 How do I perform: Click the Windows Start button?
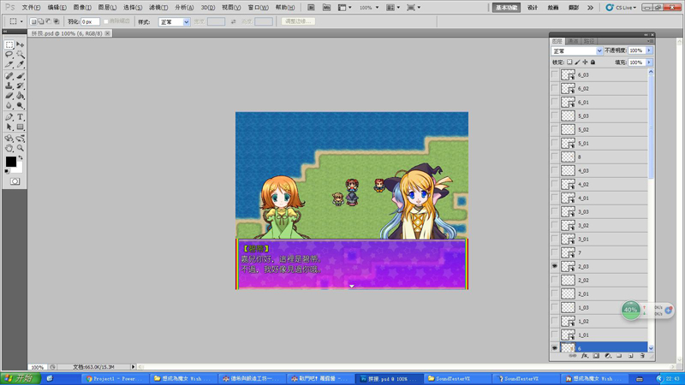point(21,378)
